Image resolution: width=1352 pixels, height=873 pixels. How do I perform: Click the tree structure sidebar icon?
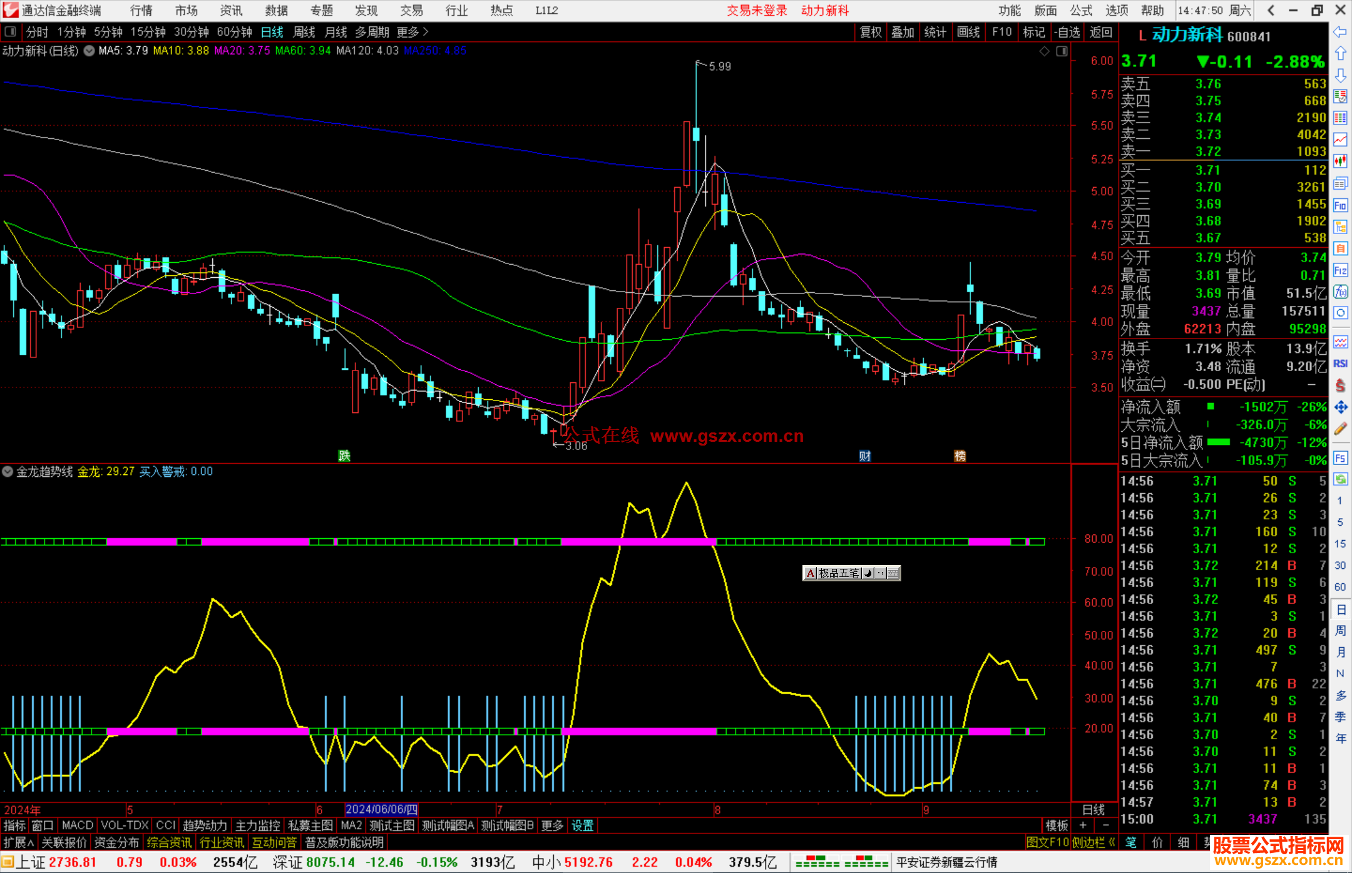coord(1340,227)
